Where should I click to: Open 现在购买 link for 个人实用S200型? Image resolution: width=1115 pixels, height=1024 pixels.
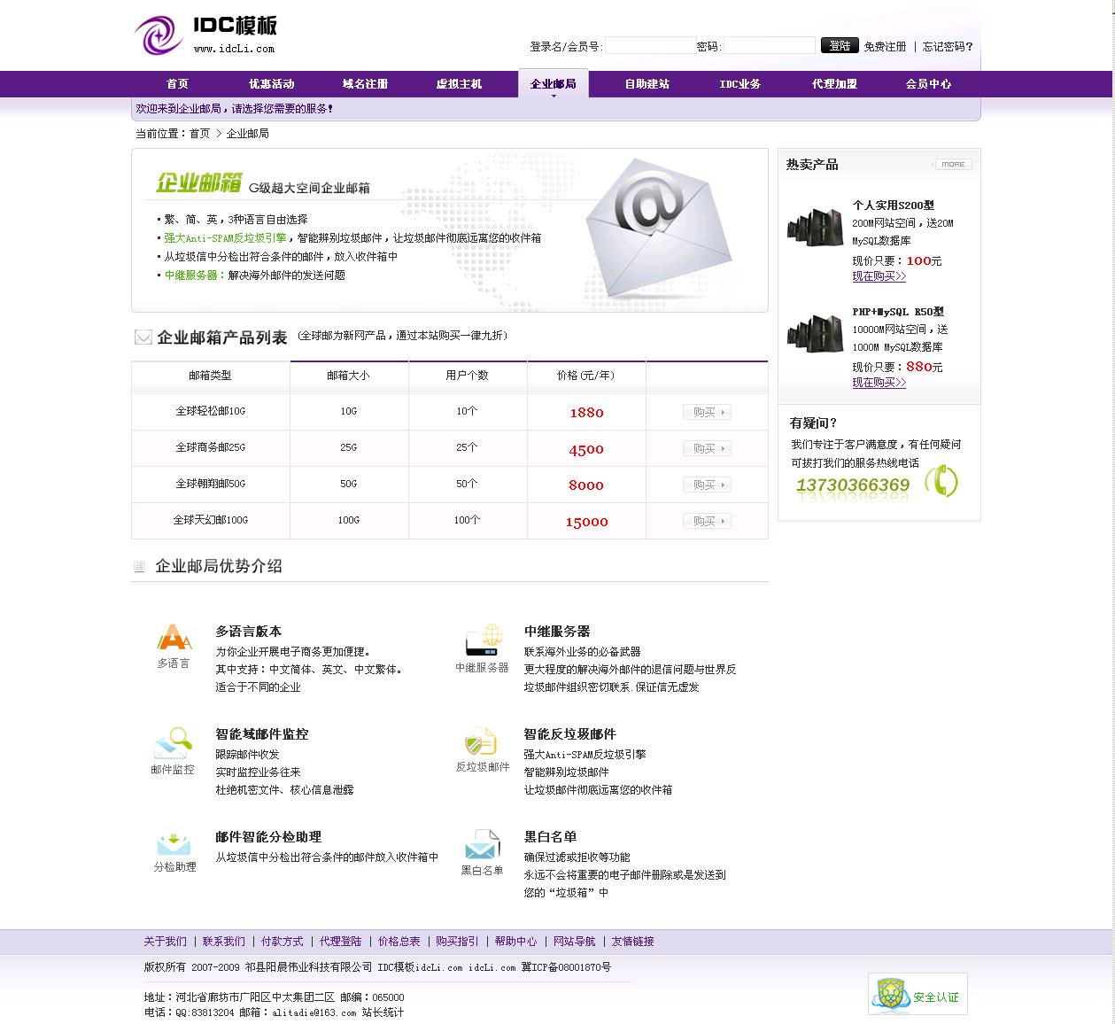(879, 276)
